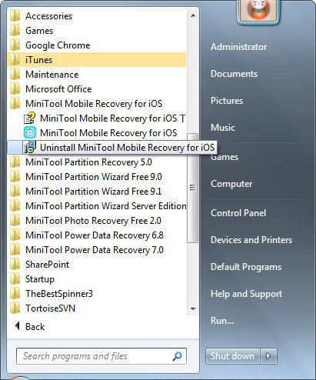Open Computer from the right pane
Screen dimensions: 316x380
231,184
